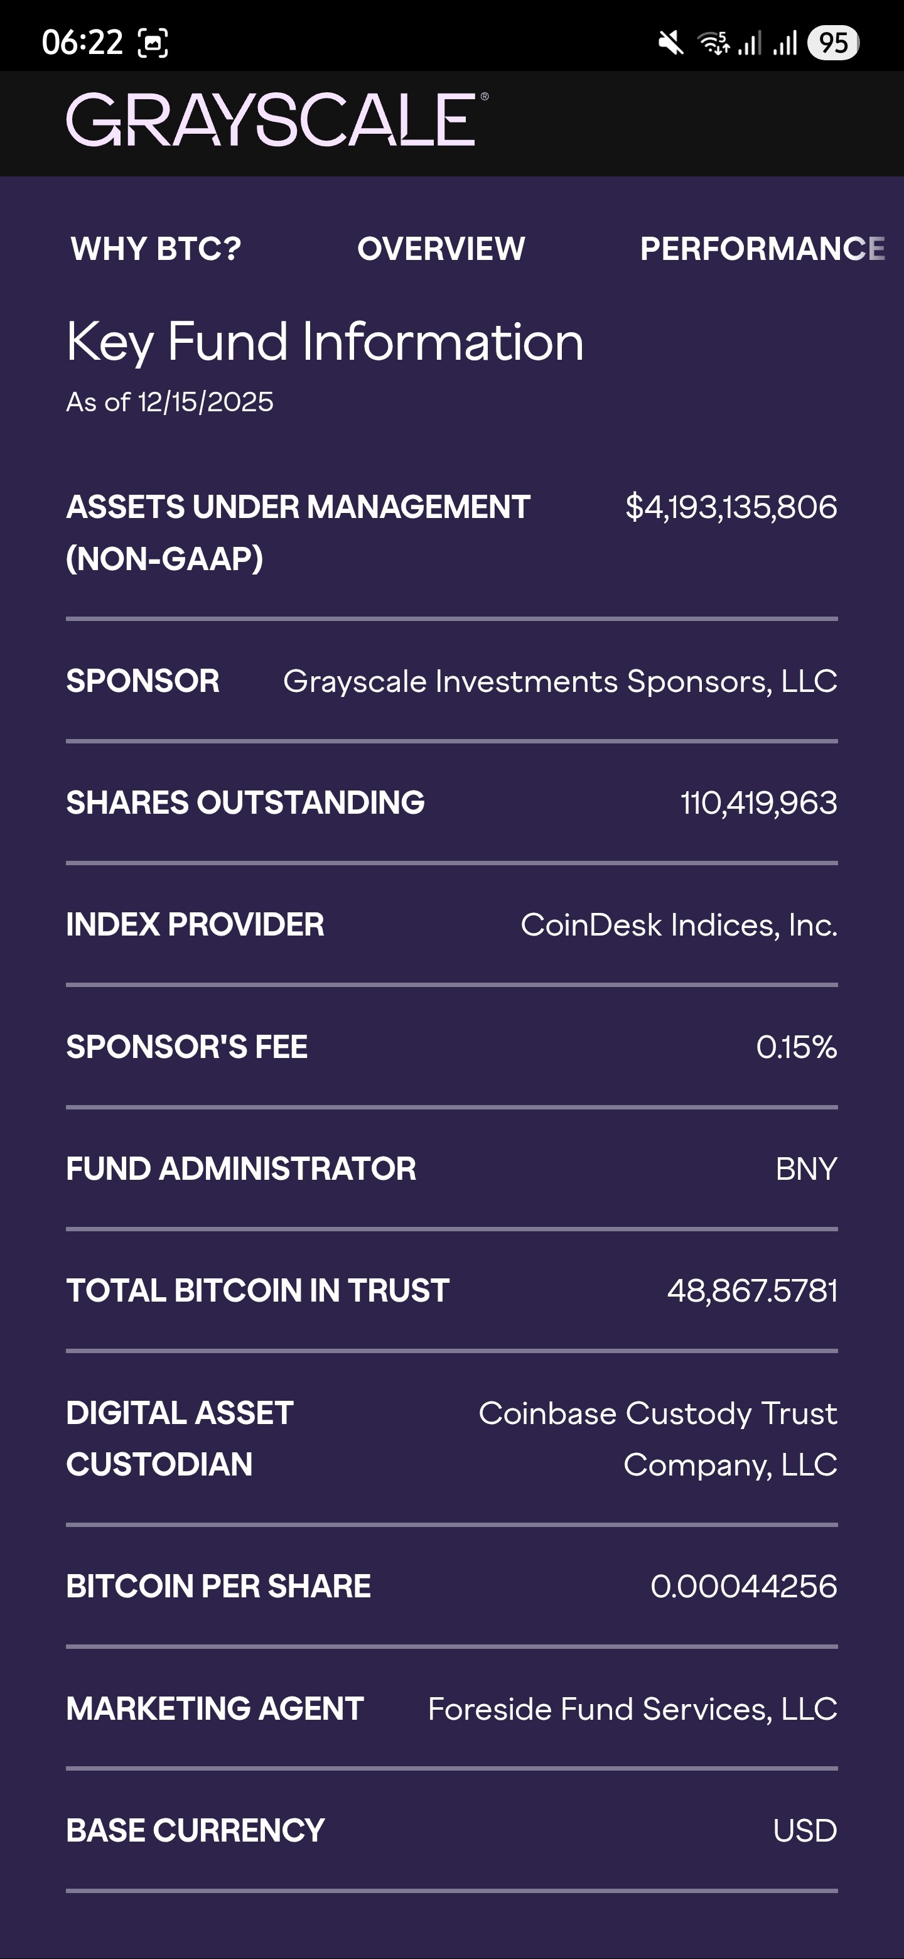Tap the As of 12/15/2025 date text
Viewport: 904px width, 1959px height.
(x=169, y=402)
